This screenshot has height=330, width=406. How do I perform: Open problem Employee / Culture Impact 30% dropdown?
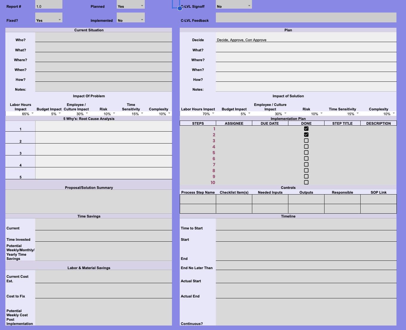[87, 113]
